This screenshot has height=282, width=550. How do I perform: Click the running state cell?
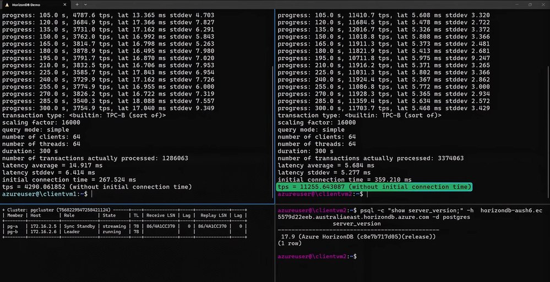(x=112, y=231)
